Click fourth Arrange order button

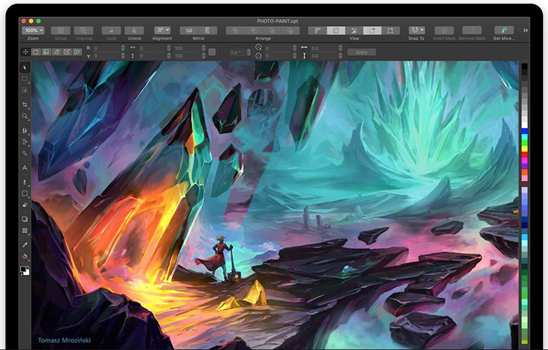[290, 30]
